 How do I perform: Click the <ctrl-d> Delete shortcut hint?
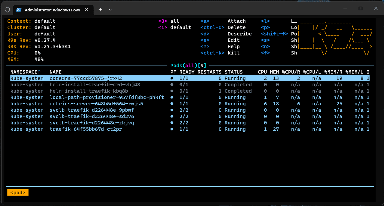tap(223, 27)
